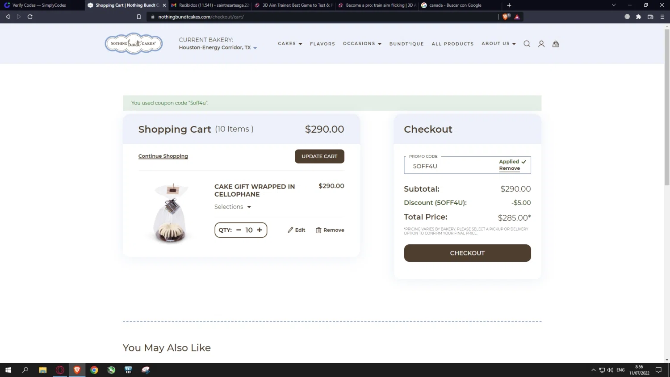Decrease quantity with the minus icon
This screenshot has height=377, width=670.
[239, 230]
